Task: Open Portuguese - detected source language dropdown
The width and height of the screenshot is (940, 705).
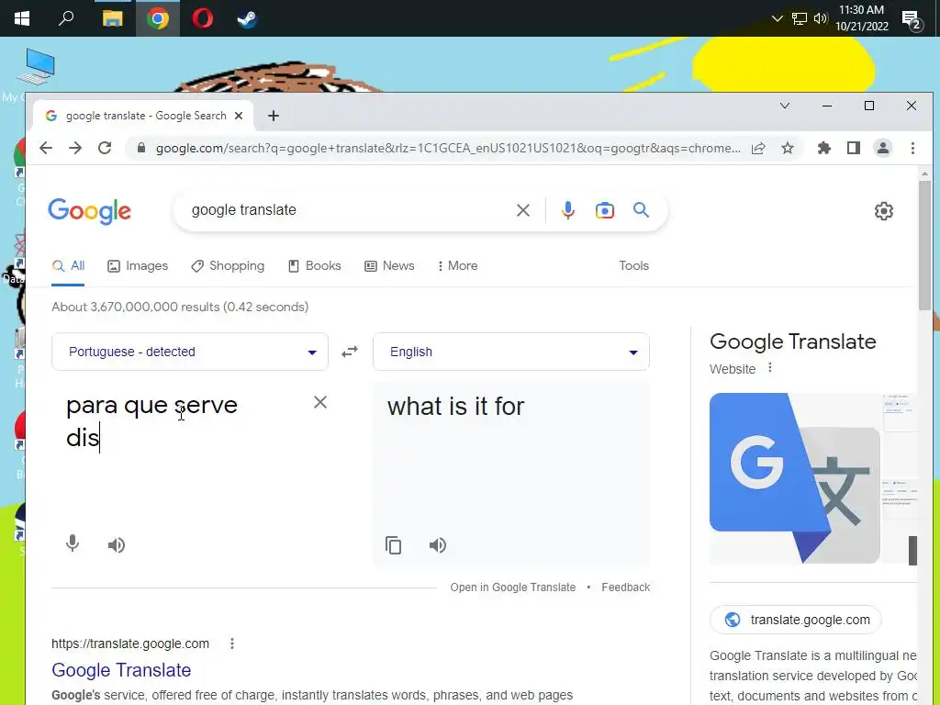Action: click(x=190, y=352)
